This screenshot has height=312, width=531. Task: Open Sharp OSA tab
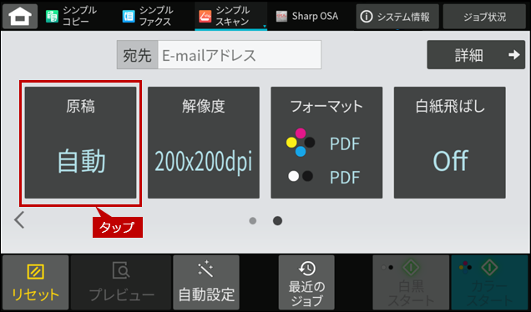tap(307, 16)
